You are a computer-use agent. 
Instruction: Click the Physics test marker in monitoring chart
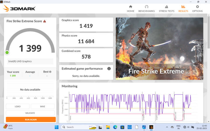[176, 116]
